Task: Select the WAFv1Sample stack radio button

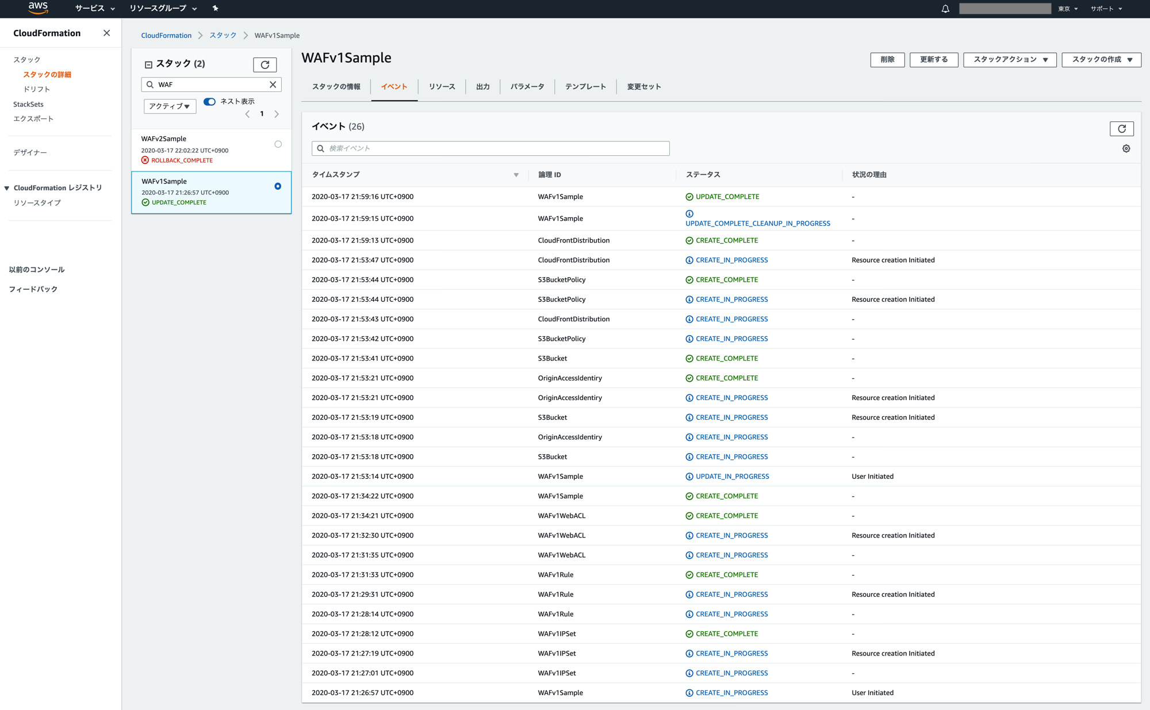Action: point(278,186)
